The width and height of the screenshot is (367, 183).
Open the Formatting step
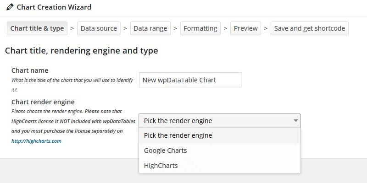200,28
